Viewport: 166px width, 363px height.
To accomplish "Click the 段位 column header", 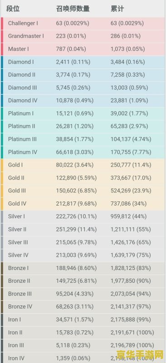I will click(13, 9).
